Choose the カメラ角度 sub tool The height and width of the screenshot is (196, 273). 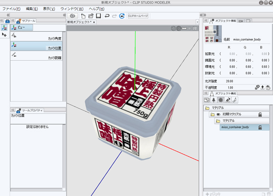tap(36, 36)
